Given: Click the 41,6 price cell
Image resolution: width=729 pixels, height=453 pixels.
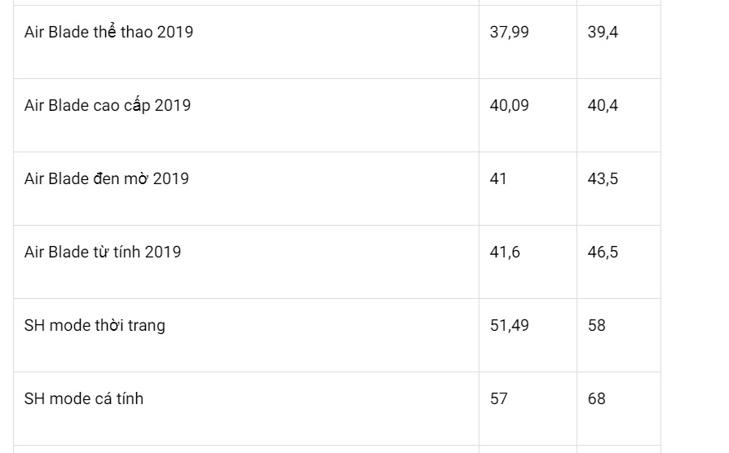Looking at the screenshot, I should click(505, 253).
